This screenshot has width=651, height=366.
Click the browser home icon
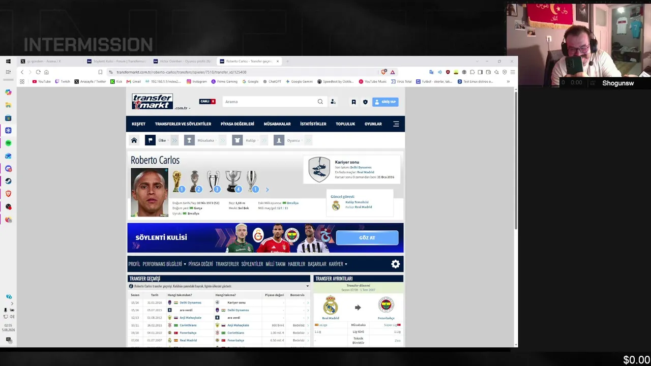coord(46,72)
